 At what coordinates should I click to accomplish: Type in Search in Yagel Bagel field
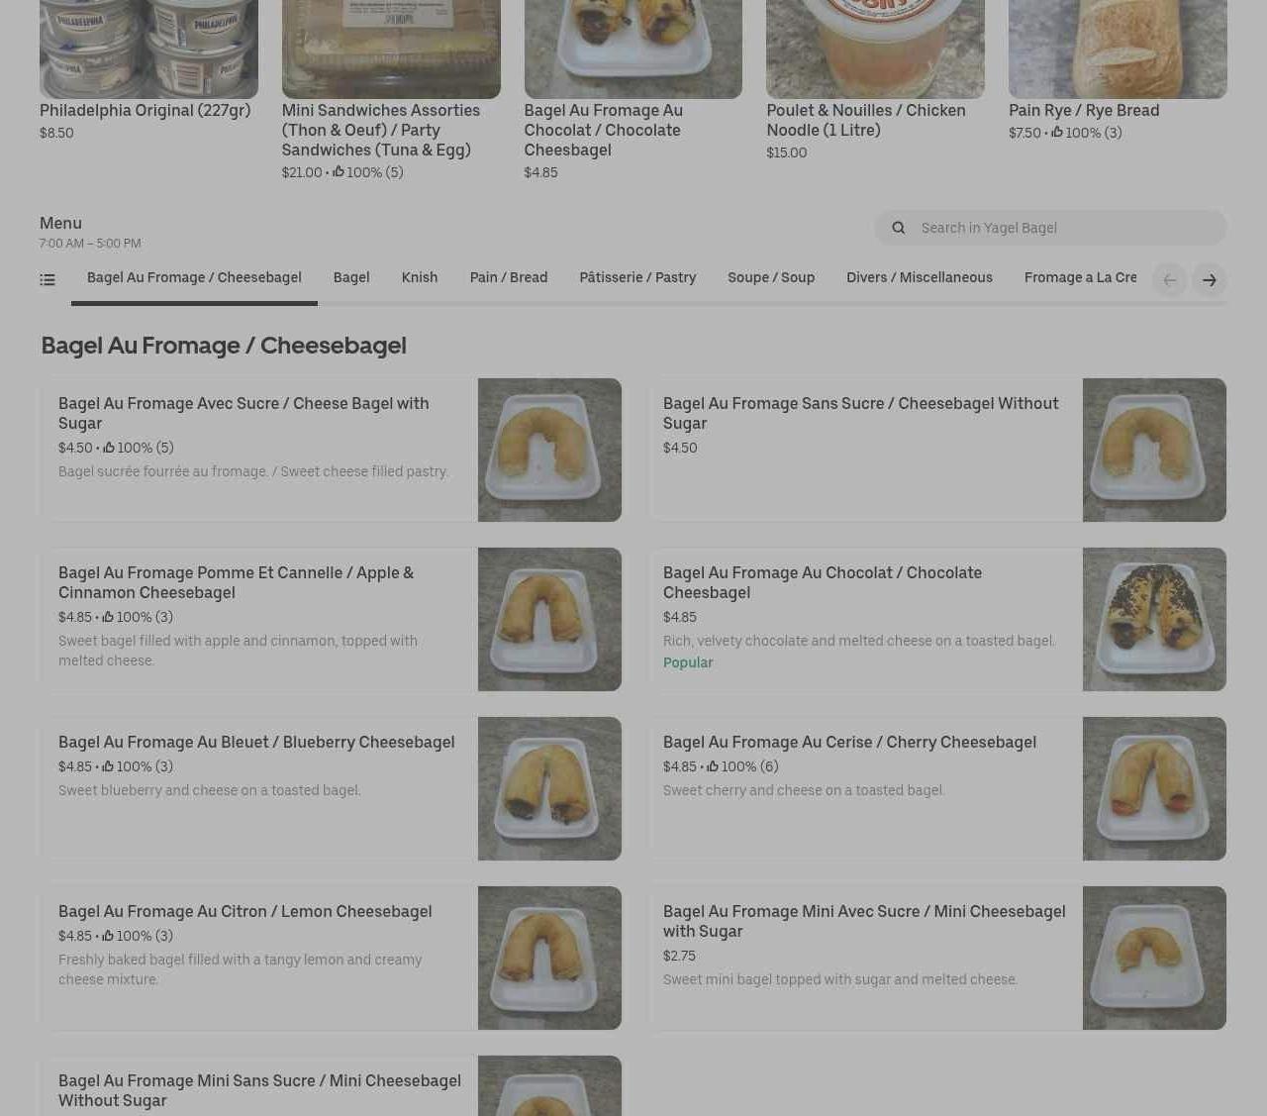(1064, 228)
